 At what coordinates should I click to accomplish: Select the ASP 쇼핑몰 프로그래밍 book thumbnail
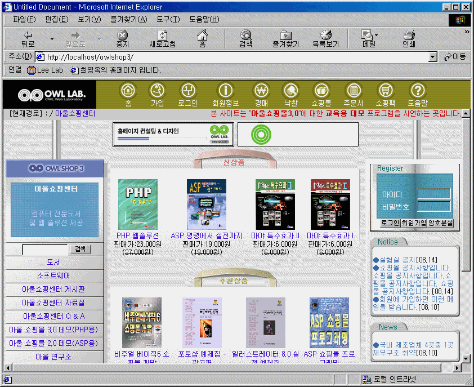(329, 323)
